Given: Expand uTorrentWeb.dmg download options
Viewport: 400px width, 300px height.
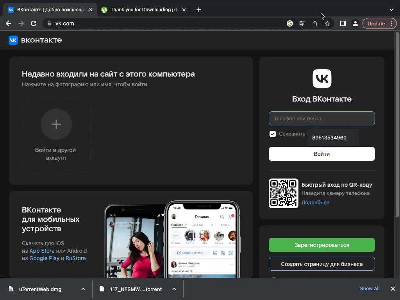Looking at the screenshot, I should click(83, 289).
